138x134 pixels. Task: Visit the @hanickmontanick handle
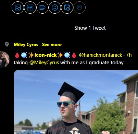pyautogui.click(x=101, y=55)
